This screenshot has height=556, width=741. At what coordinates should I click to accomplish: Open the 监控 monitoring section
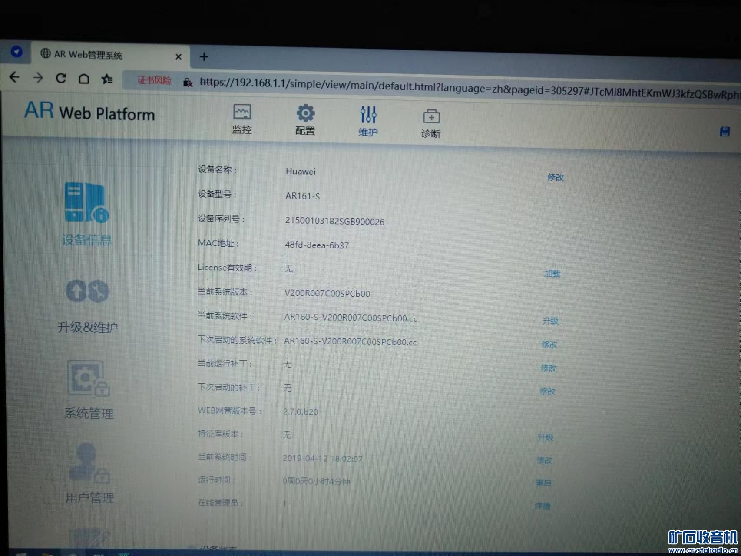pos(242,119)
